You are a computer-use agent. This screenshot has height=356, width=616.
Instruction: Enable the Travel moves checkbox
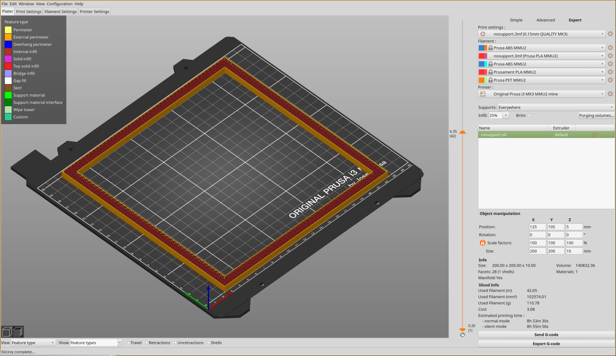129,343
